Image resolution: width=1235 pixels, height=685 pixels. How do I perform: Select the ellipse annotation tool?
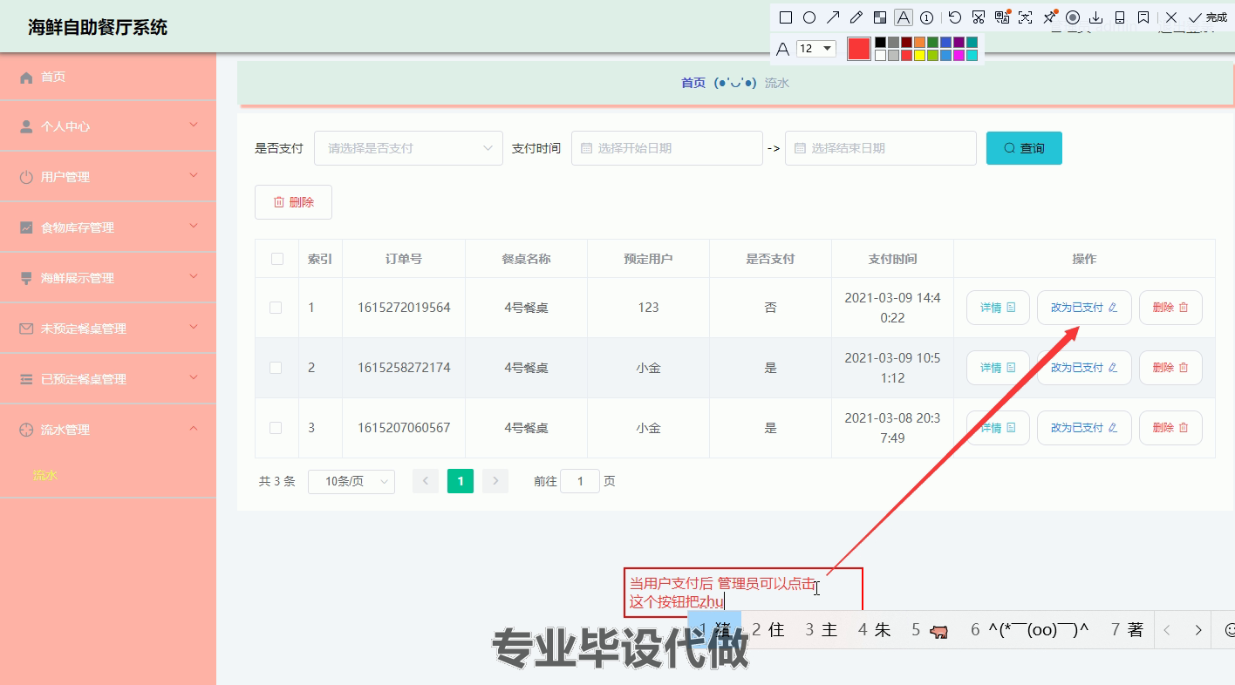(x=809, y=17)
